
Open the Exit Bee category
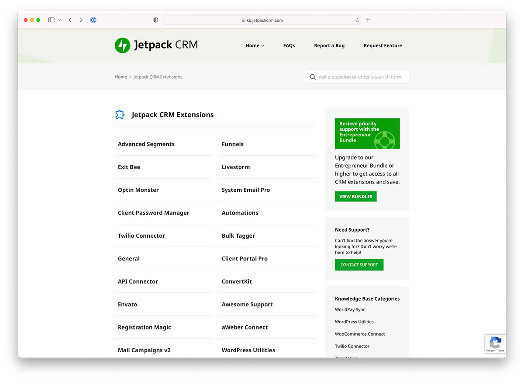coord(129,167)
